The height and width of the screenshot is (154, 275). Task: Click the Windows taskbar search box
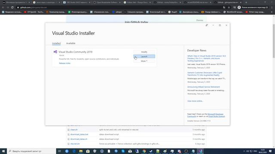click(x=31, y=151)
